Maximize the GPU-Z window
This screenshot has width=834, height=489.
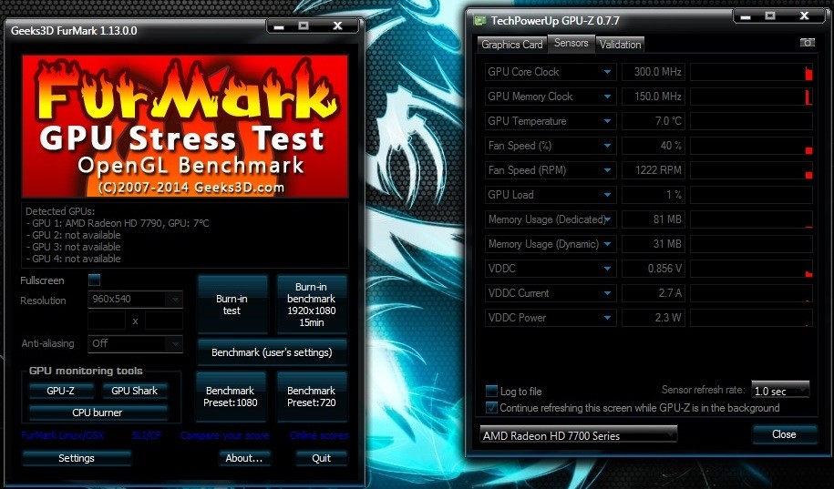coord(769,16)
